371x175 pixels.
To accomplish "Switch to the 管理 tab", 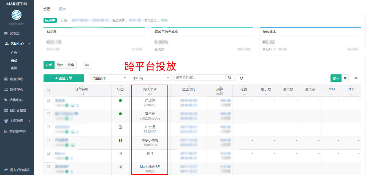I will 47,9.
